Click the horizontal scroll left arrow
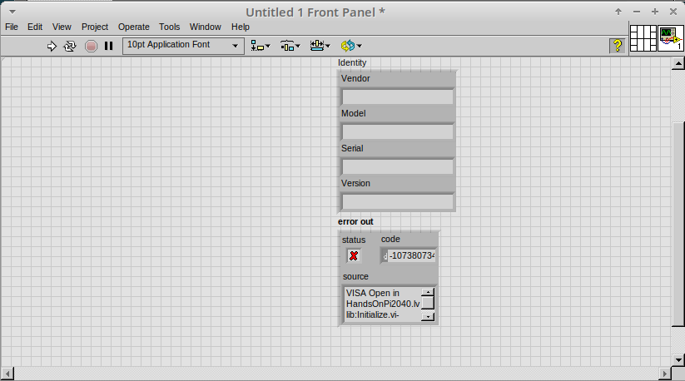685x381 pixels. tap(7, 374)
